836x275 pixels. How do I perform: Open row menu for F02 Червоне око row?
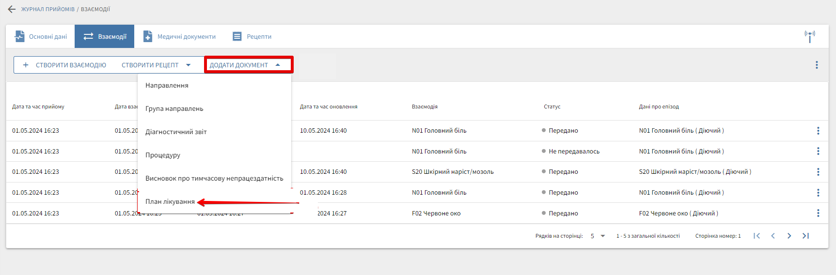click(x=818, y=213)
